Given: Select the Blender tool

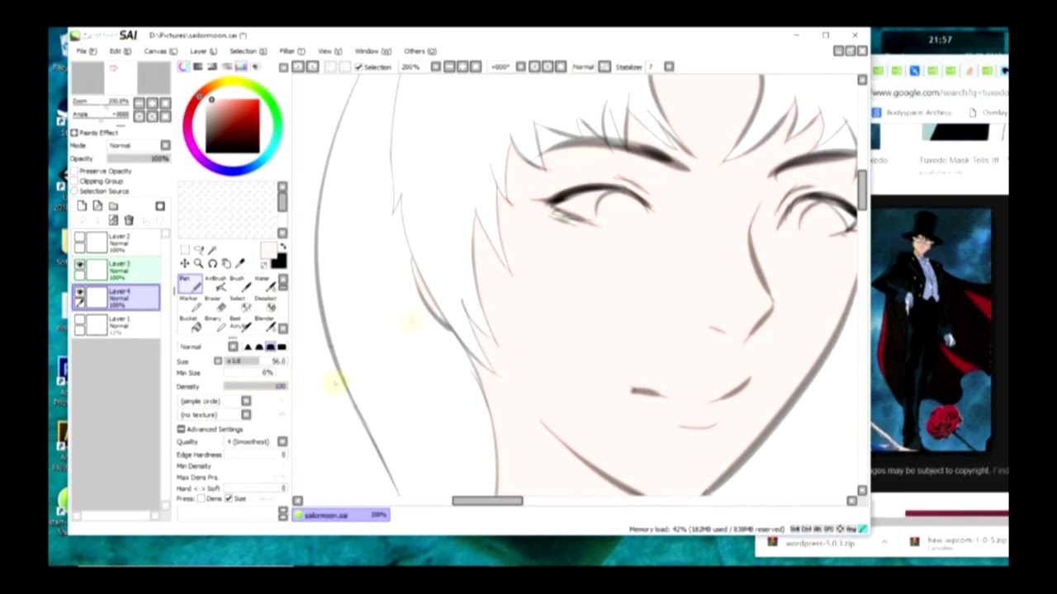Looking at the screenshot, I should 263,323.
